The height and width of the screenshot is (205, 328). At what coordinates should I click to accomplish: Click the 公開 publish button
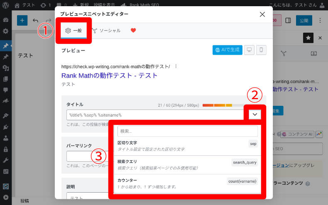304,20
